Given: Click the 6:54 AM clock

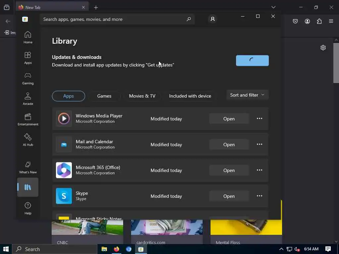Looking at the screenshot, I should click(311, 249).
